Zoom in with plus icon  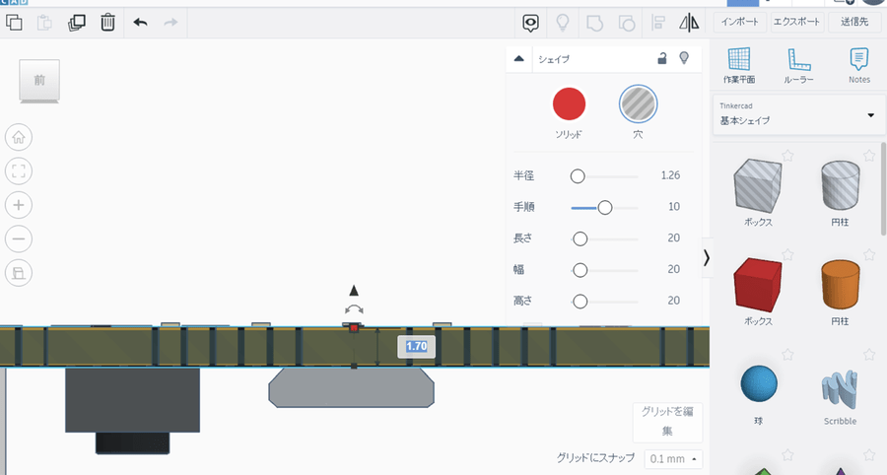click(x=19, y=205)
